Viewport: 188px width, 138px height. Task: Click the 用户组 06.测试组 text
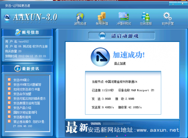pos(26,46)
